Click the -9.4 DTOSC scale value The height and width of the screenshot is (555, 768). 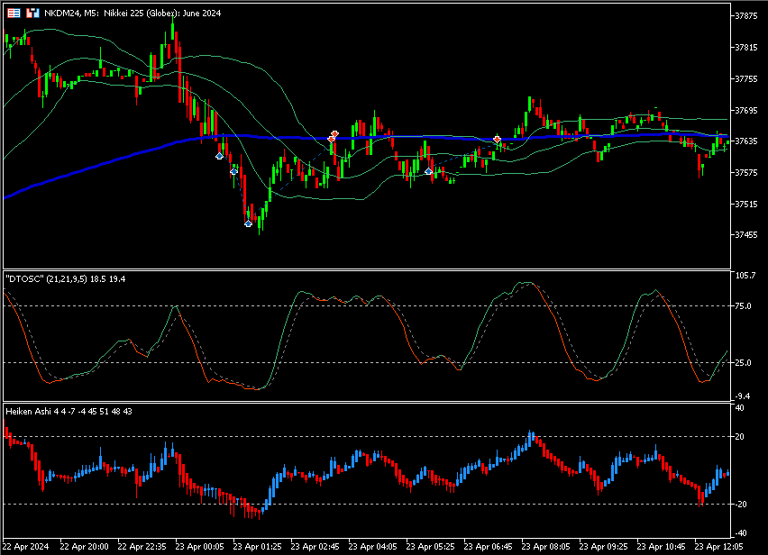pos(743,396)
